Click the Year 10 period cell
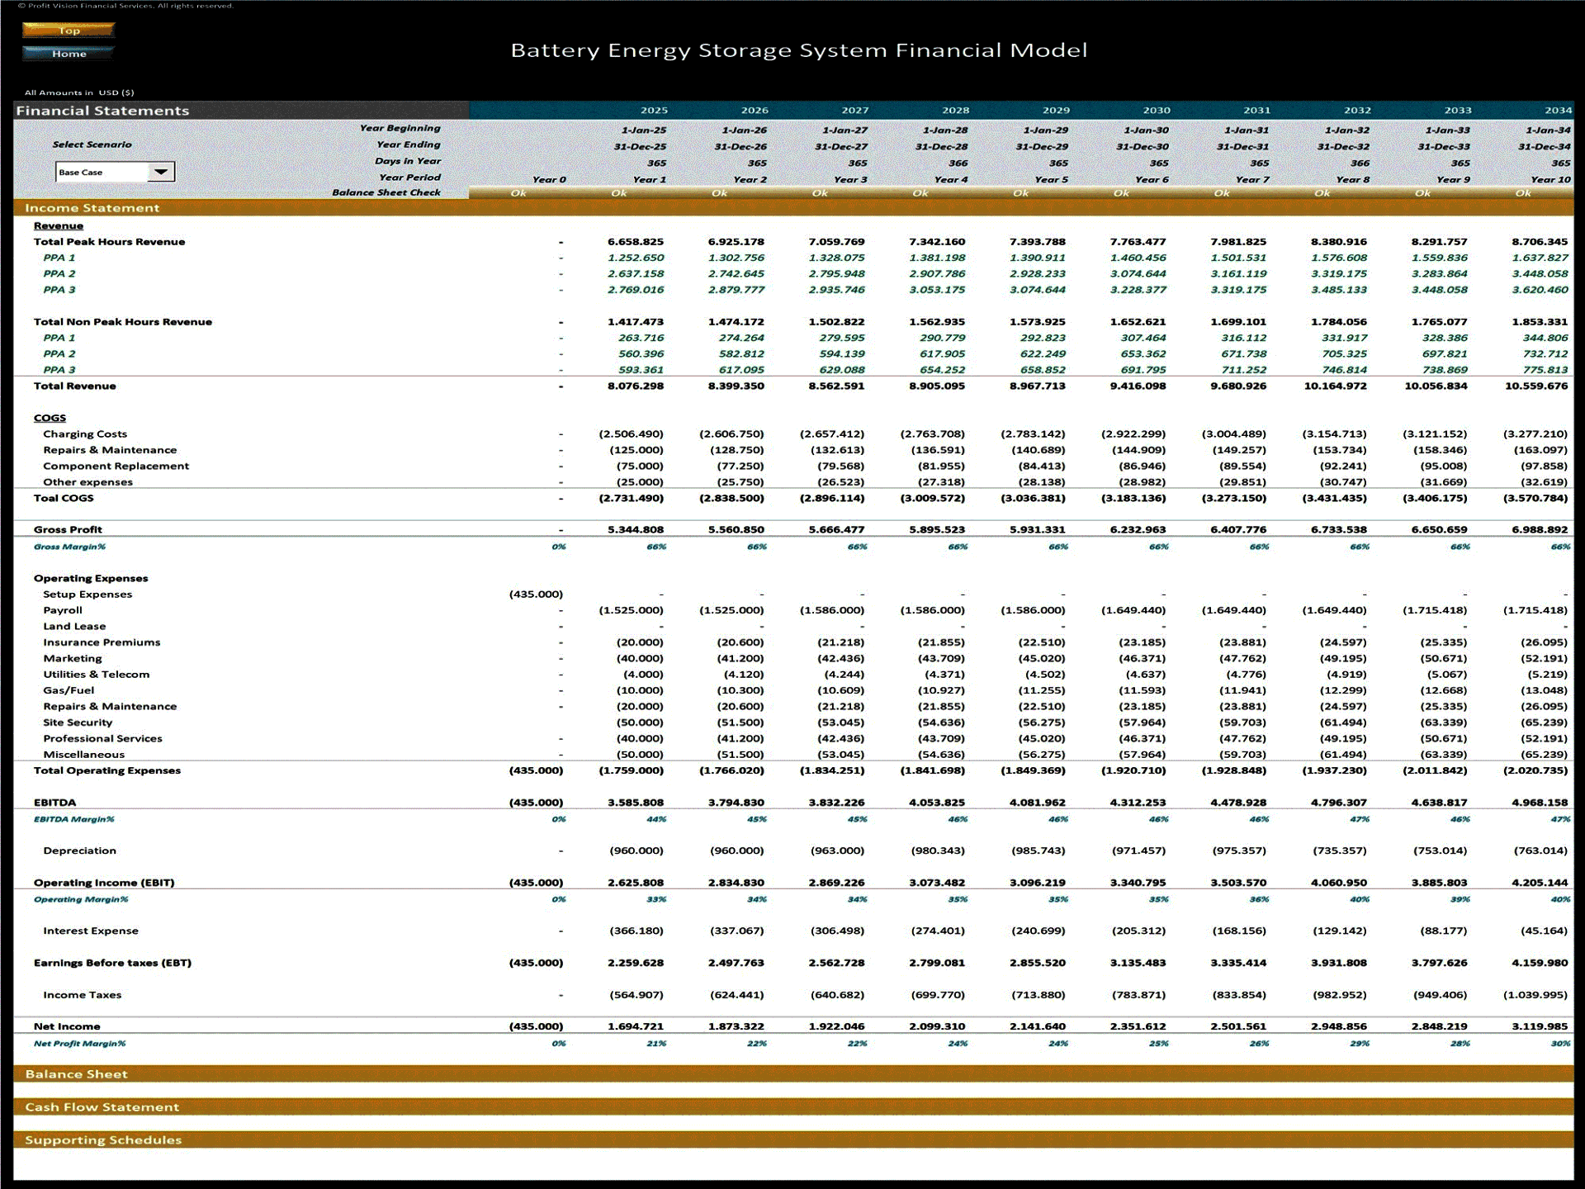The height and width of the screenshot is (1189, 1585). pyautogui.click(x=1550, y=179)
